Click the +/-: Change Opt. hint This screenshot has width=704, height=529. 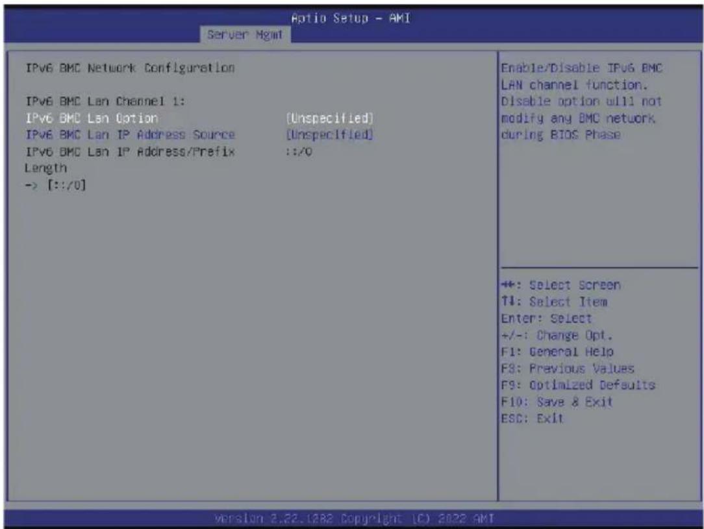tap(557, 335)
